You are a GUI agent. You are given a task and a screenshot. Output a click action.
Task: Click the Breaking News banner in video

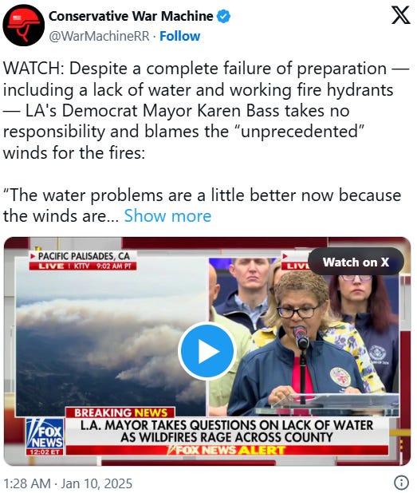(x=120, y=412)
